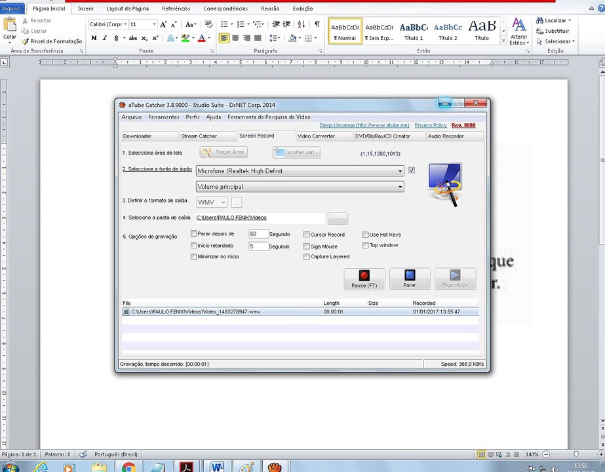The width and height of the screenshot is (605, 472).
Task: Show paragraph marks with pilcrow icon
Action: click(317, 24)
